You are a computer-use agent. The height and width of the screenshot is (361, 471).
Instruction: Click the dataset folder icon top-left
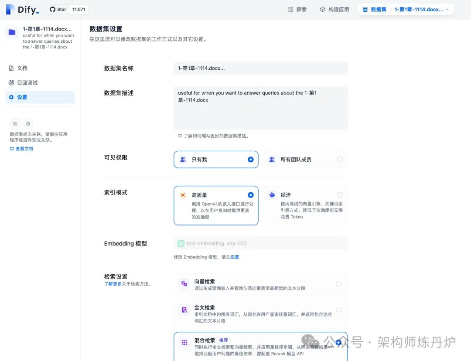pyautogui.click(x=11, y=31)
